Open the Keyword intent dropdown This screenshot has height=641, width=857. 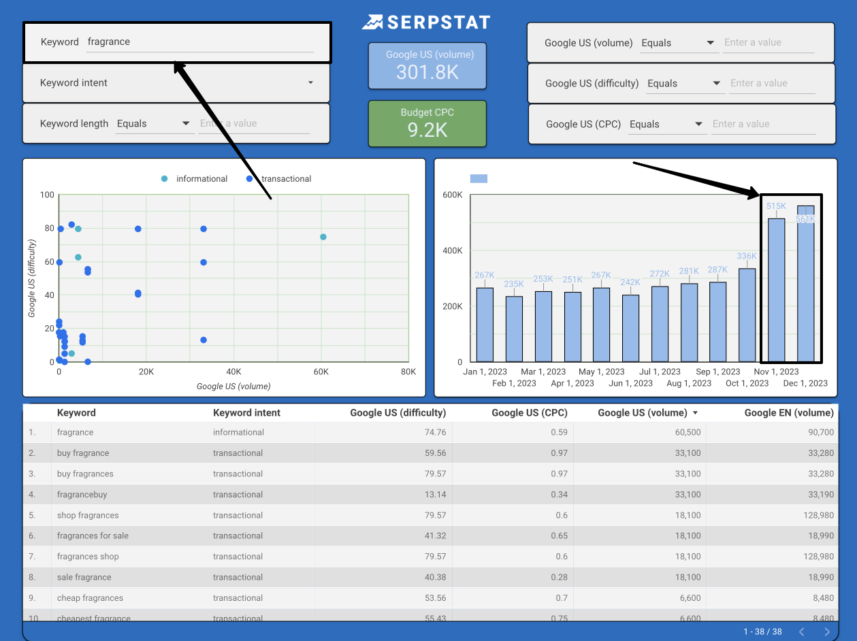click(x=310, y=83)
